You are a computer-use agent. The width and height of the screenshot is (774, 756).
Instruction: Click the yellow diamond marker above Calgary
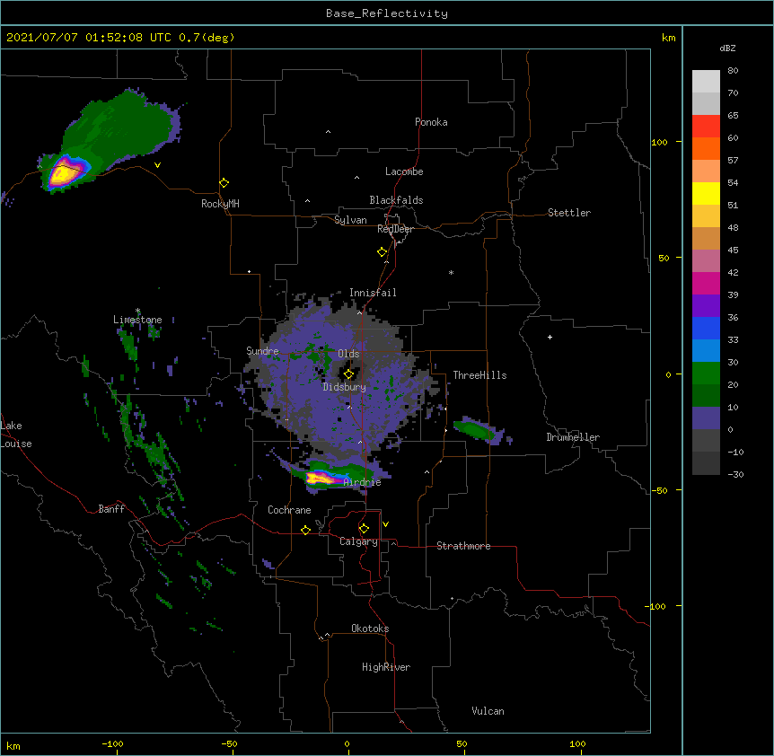tap(364, 529)
